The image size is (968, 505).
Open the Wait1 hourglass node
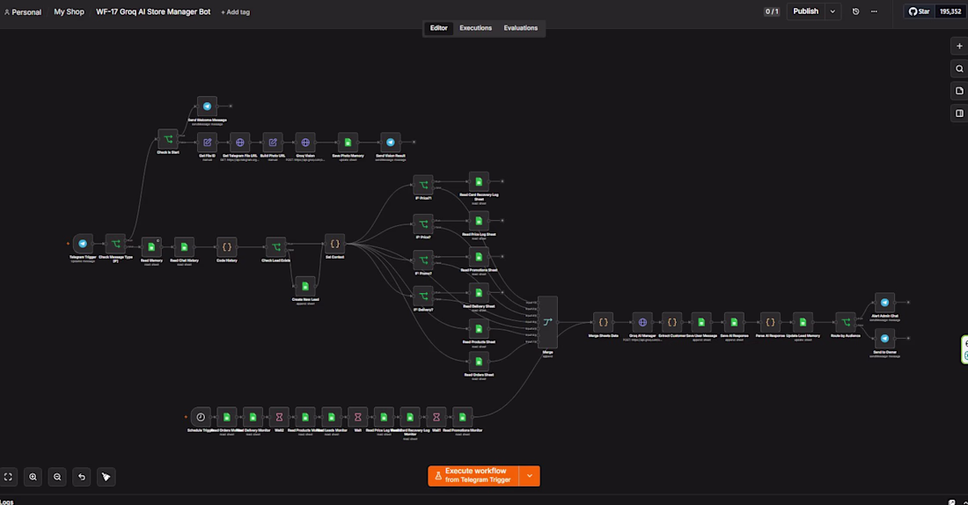point(436,417)
